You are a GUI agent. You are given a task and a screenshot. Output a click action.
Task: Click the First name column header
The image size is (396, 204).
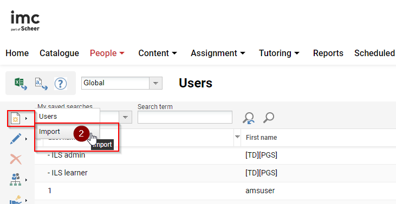click(262, 137)
